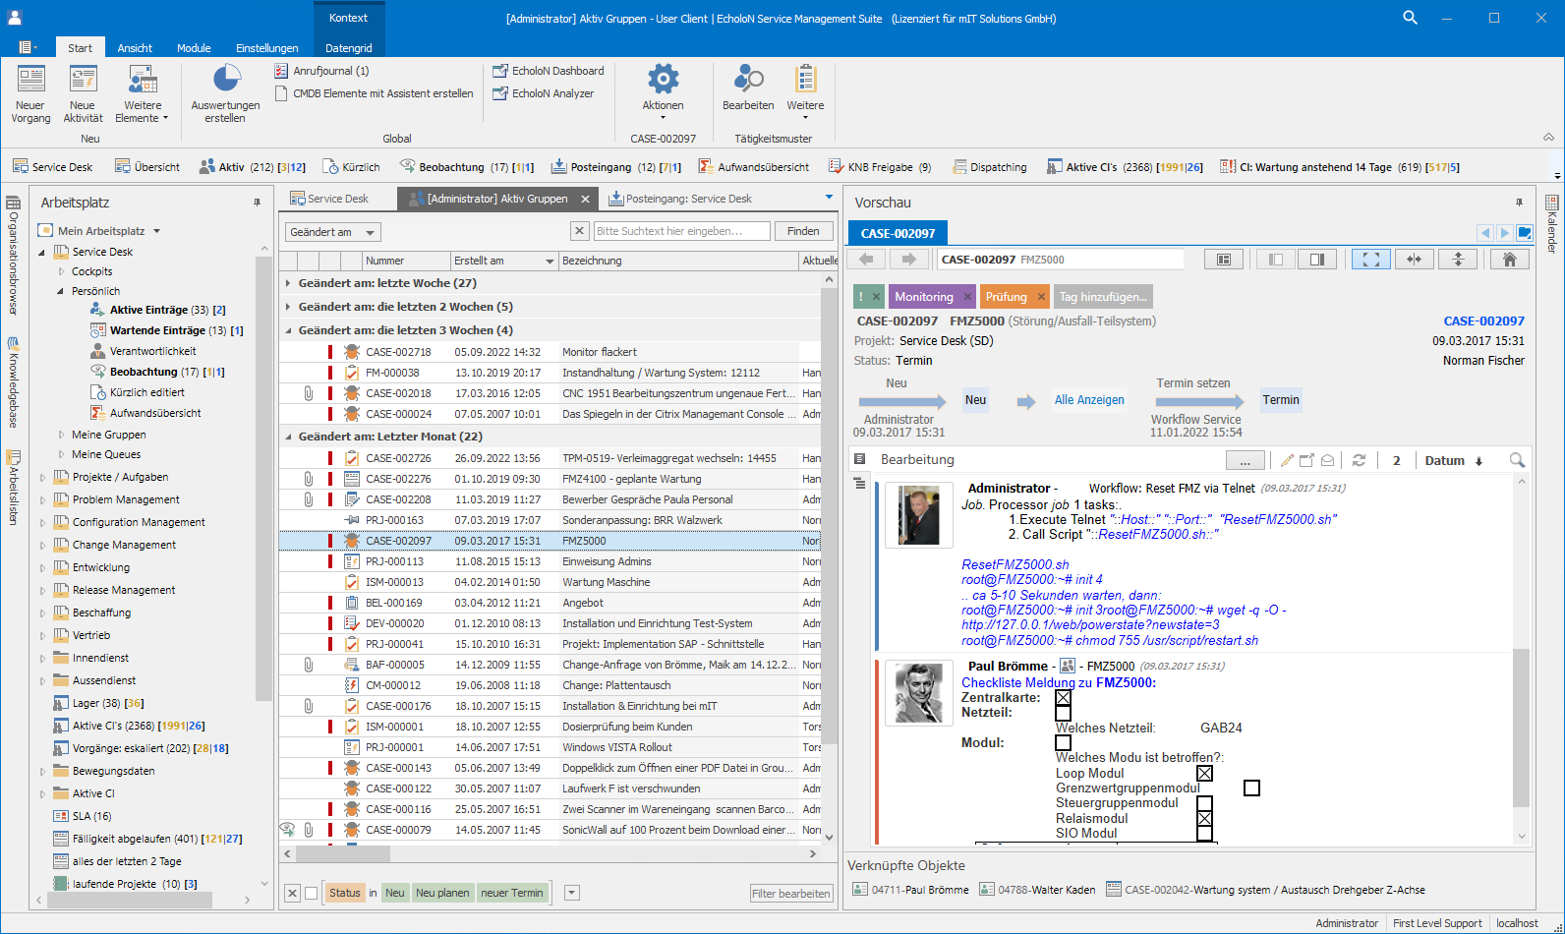Go to home in Vorschau toolbar

click(1510, 260)
